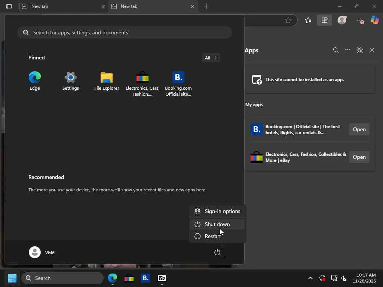Search within Apps pane
Image resolution: width=383 pixels, height=287 pixels.
335,50
